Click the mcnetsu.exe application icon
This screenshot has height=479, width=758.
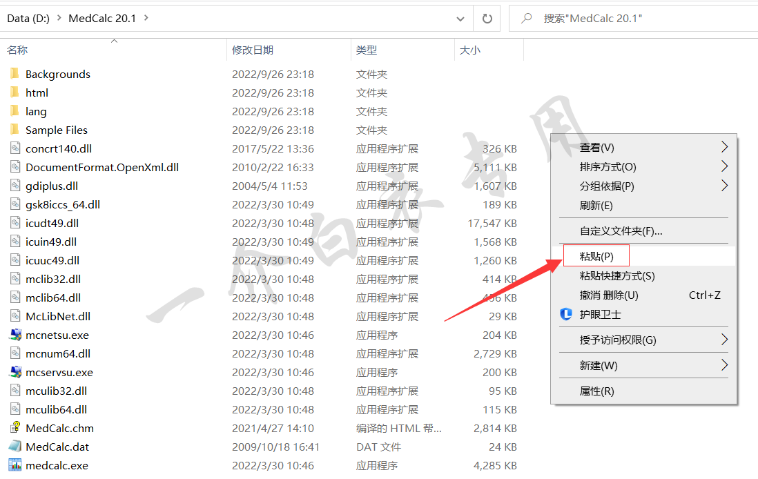tap(15, 335)
